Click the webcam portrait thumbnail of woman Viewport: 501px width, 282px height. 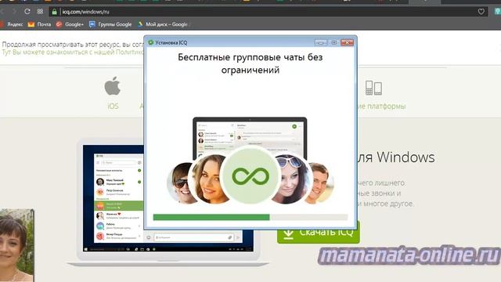16,245
